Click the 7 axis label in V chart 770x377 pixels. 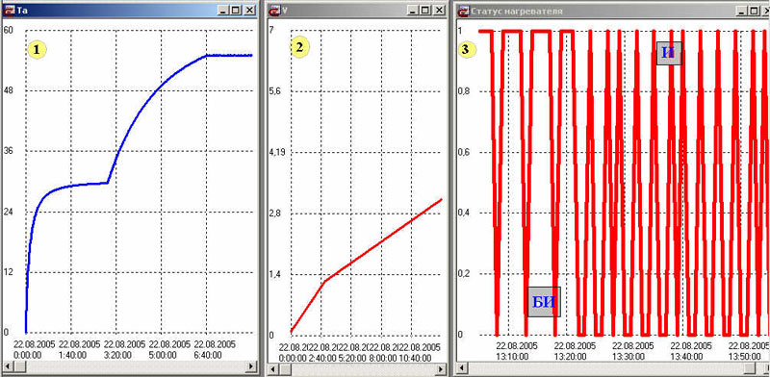point(271,30)
